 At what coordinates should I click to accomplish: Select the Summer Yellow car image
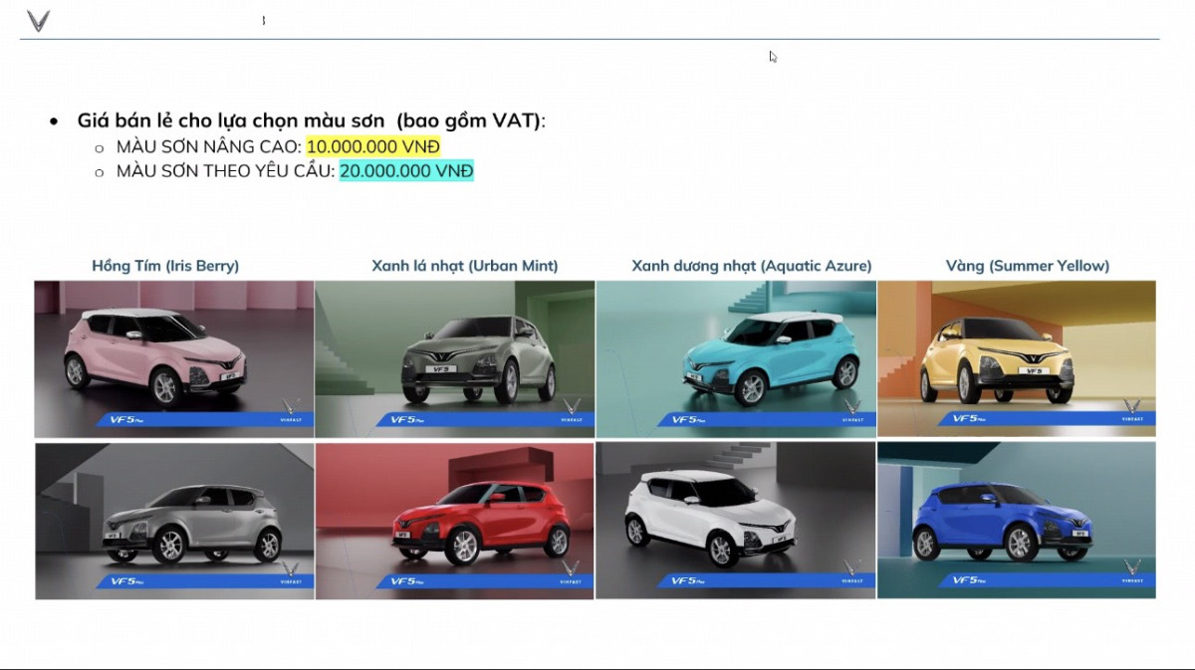pos(1017,359)
